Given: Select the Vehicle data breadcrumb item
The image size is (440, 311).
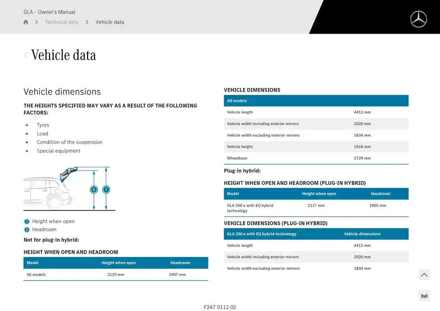Looking at the screenshot, I should click(x=110, y=22).
